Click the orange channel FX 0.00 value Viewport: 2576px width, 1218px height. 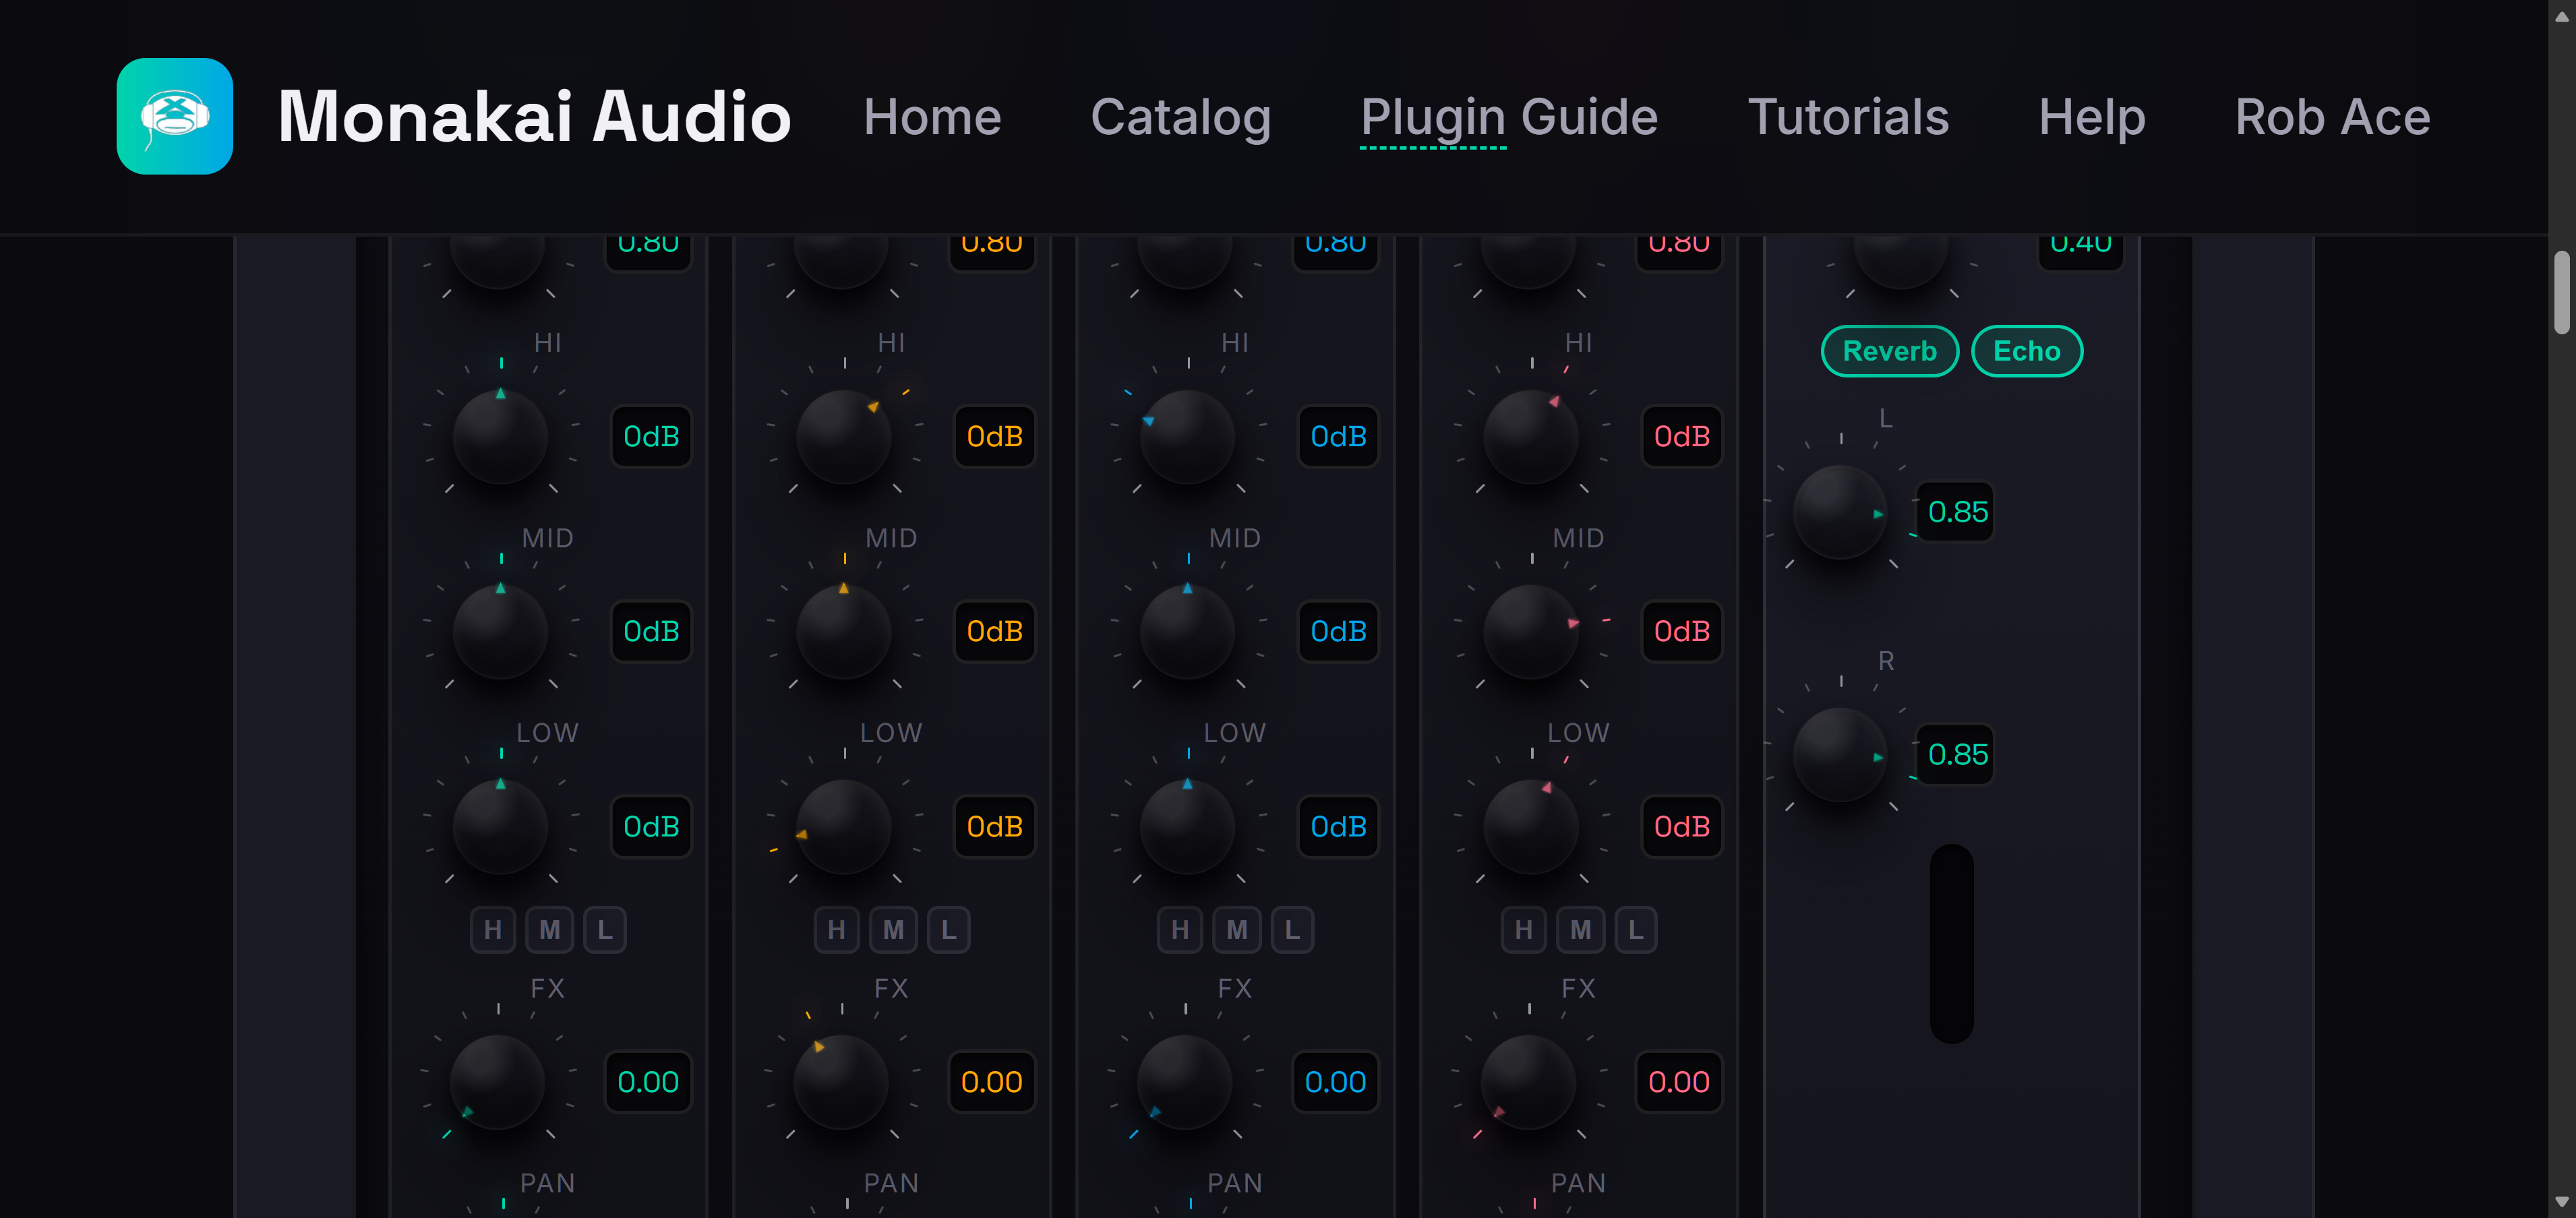(992, 1082)
